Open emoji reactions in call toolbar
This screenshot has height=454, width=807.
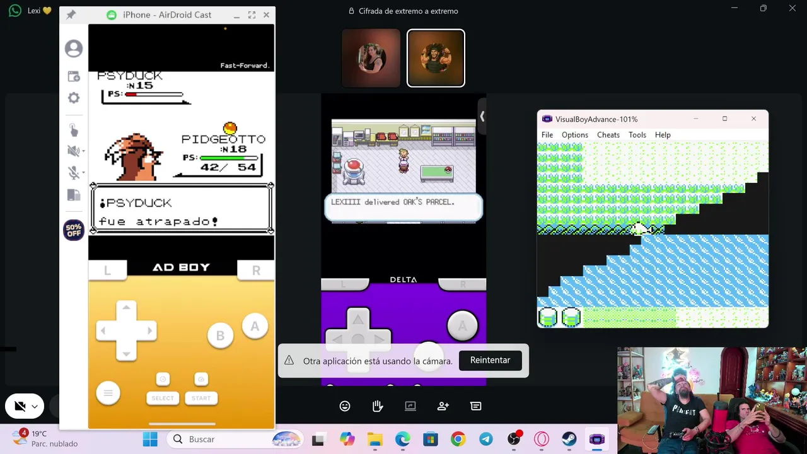click(x=345, y=406)
